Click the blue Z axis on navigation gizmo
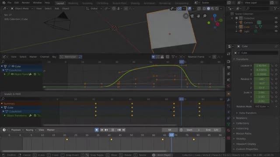The height and width of the screenshot is (157, 280). [215, 16]
